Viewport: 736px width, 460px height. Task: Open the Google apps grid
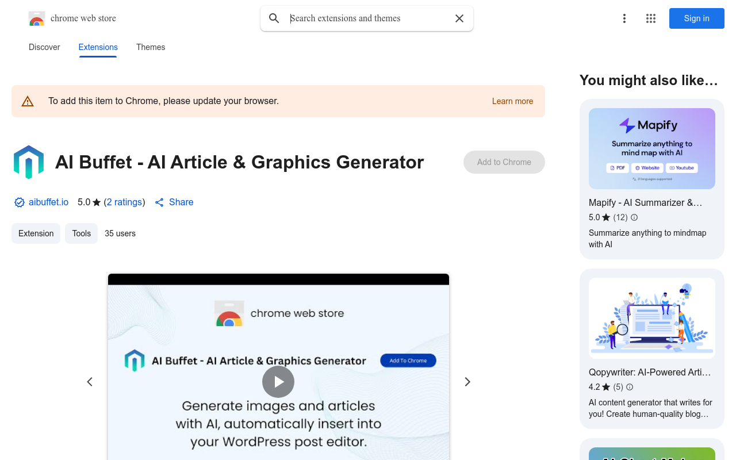[651, 18]
